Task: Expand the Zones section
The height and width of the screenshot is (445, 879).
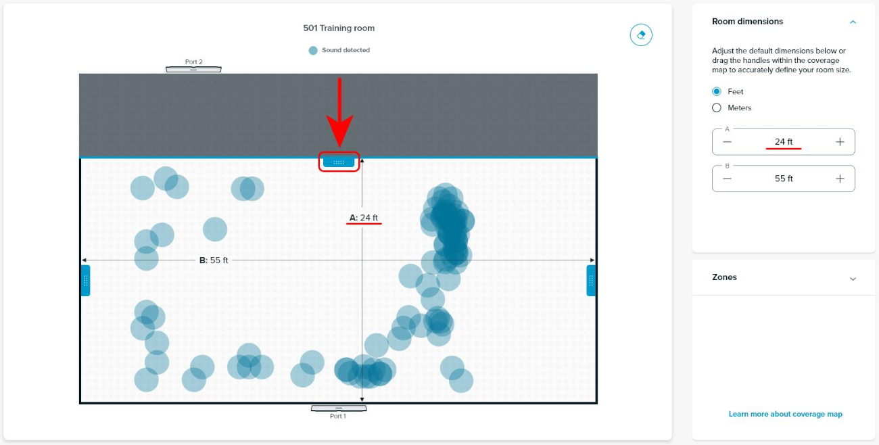Action: (853, 278)
